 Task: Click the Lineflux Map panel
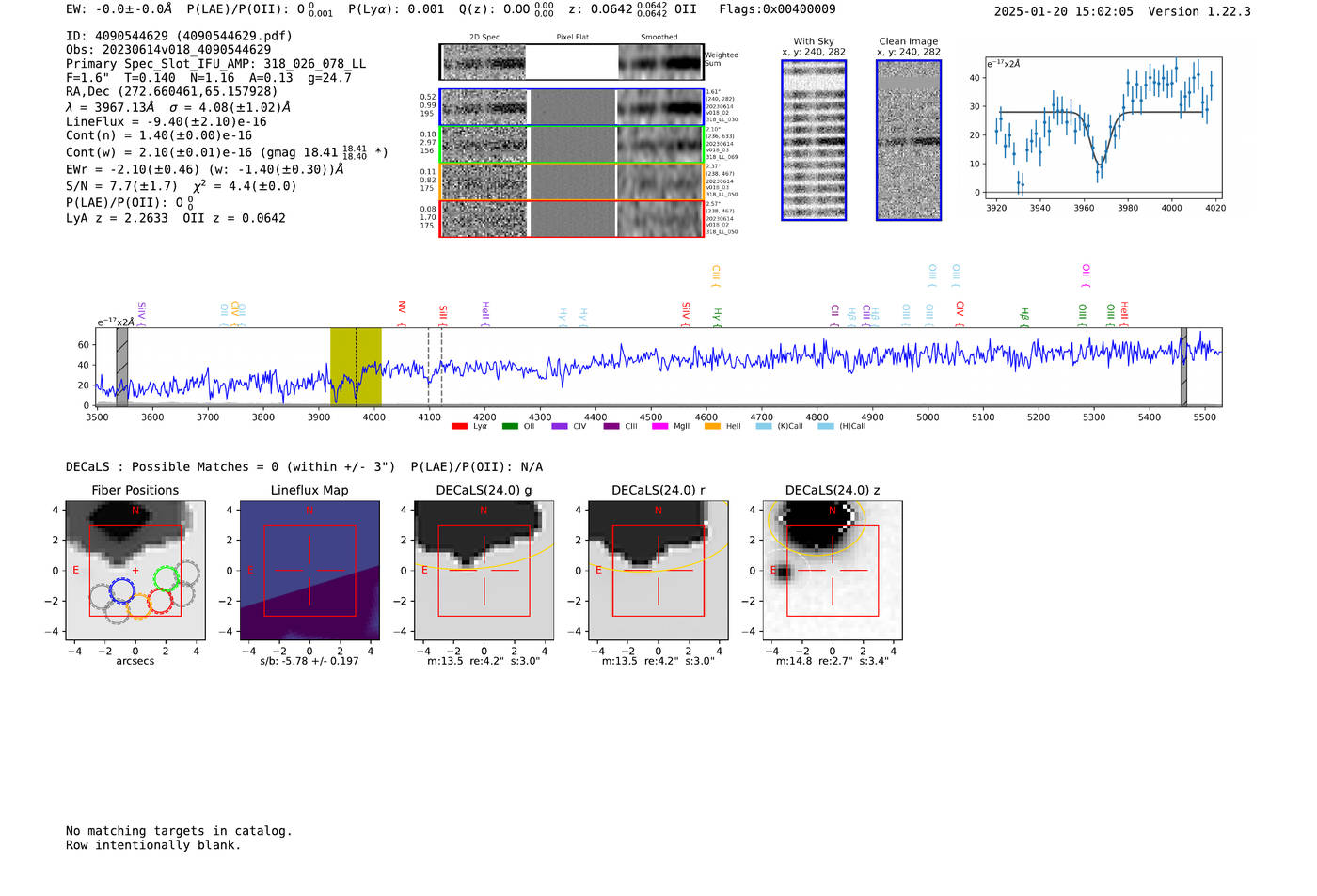[309, 571]
